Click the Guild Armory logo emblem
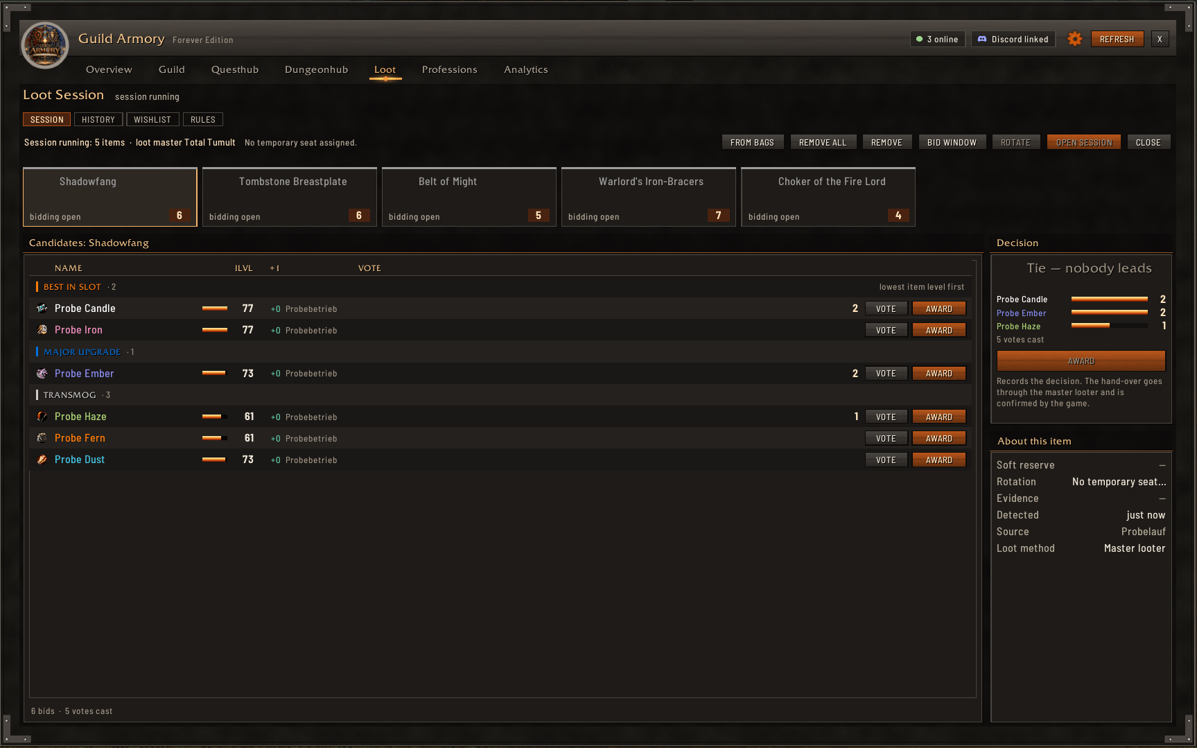 coord(45,46)
